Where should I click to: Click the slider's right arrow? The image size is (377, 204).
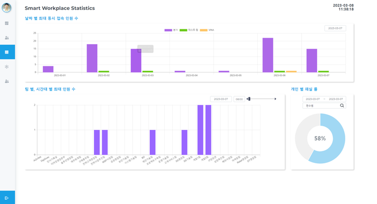(275, 99)
